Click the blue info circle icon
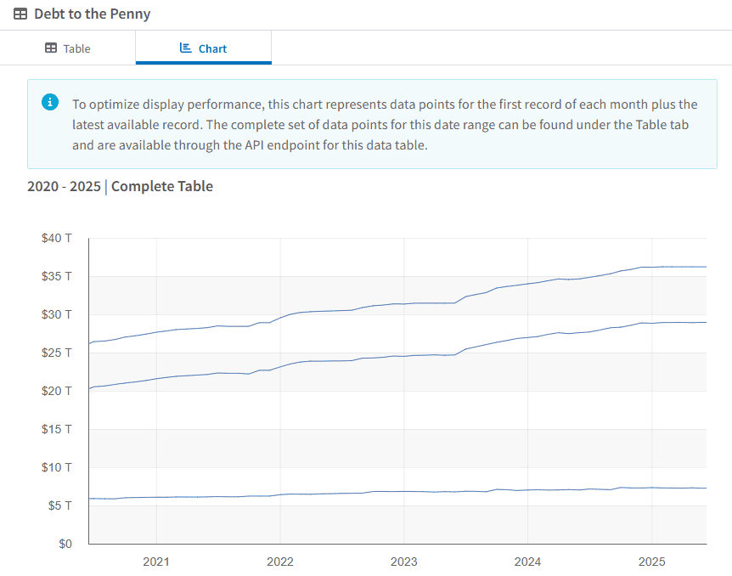Image resolution: width=732 pixels, height=576 pixels. coord(50,102)
